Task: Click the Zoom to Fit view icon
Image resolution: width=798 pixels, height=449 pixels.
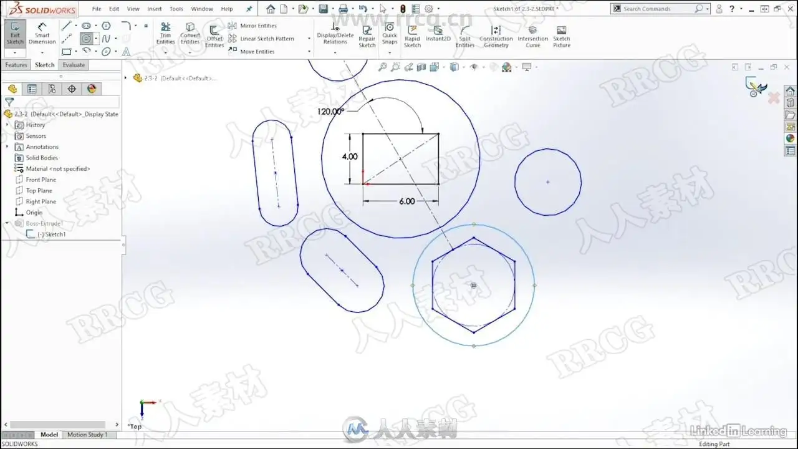Action: pos(383,67)
